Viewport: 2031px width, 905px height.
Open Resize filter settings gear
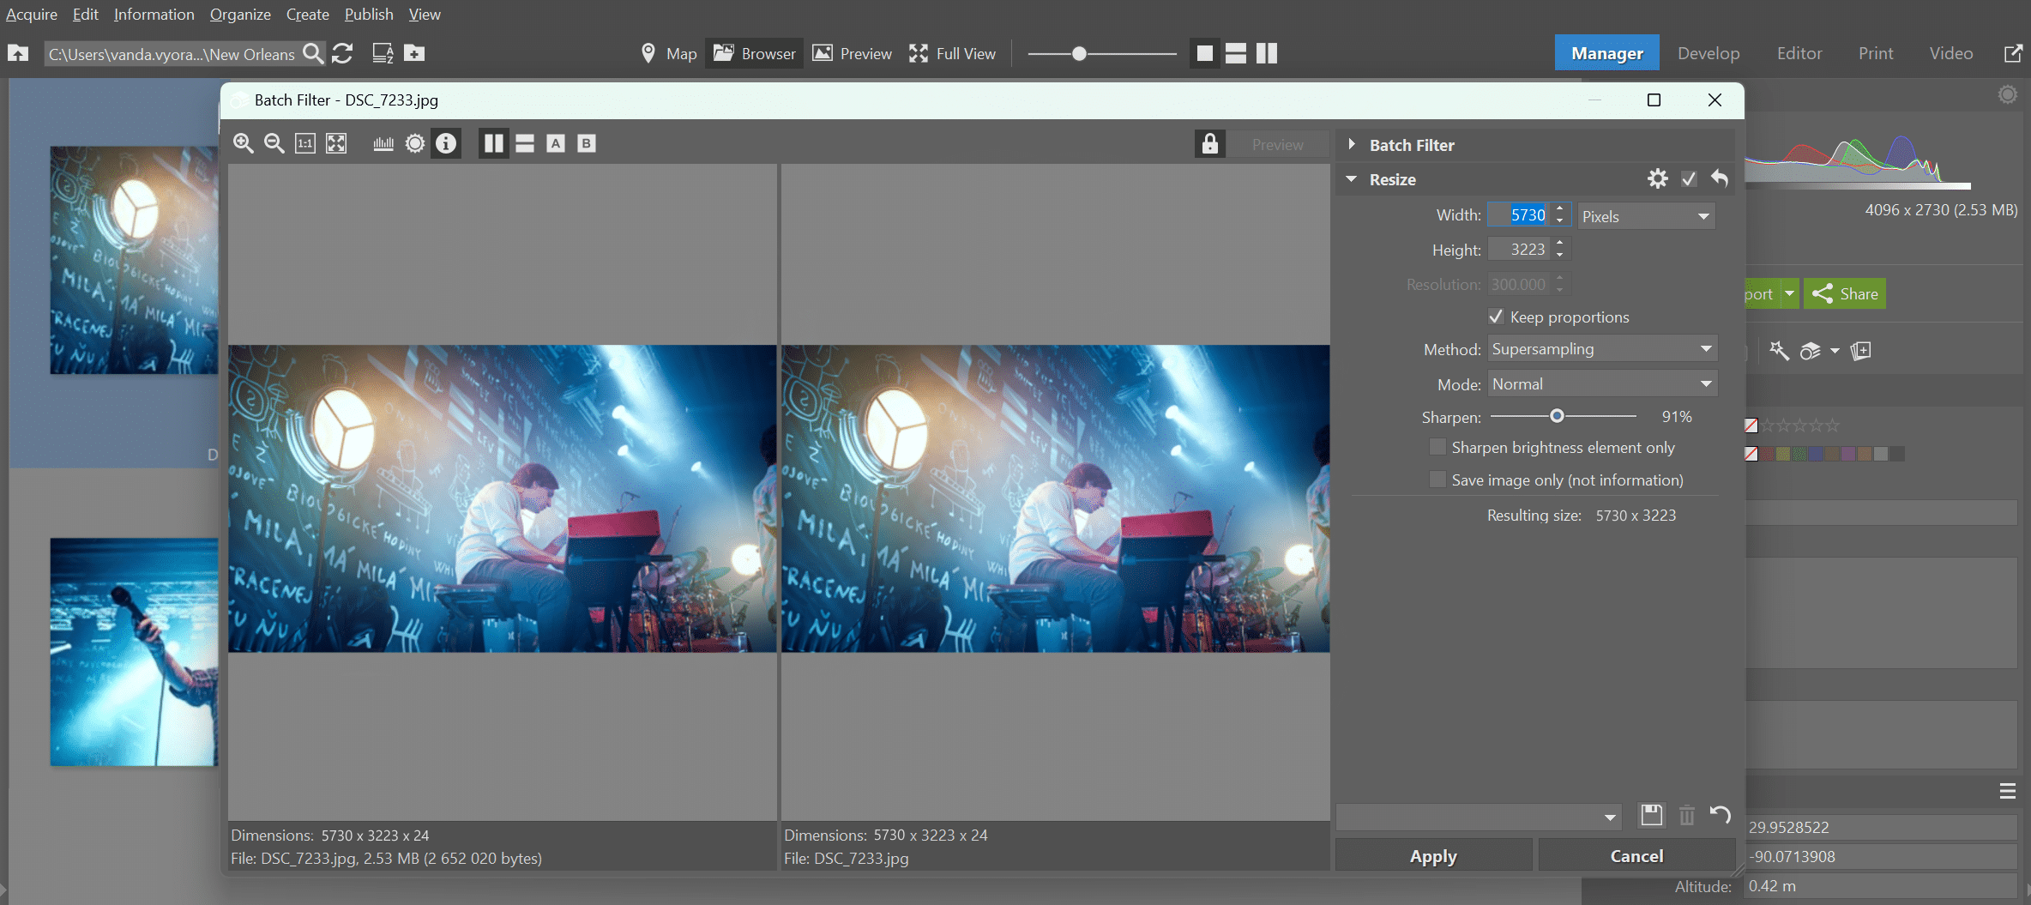1658,178
